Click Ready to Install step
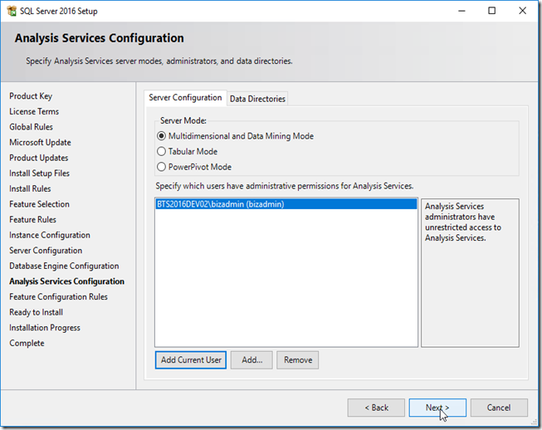 coord(37,312)
